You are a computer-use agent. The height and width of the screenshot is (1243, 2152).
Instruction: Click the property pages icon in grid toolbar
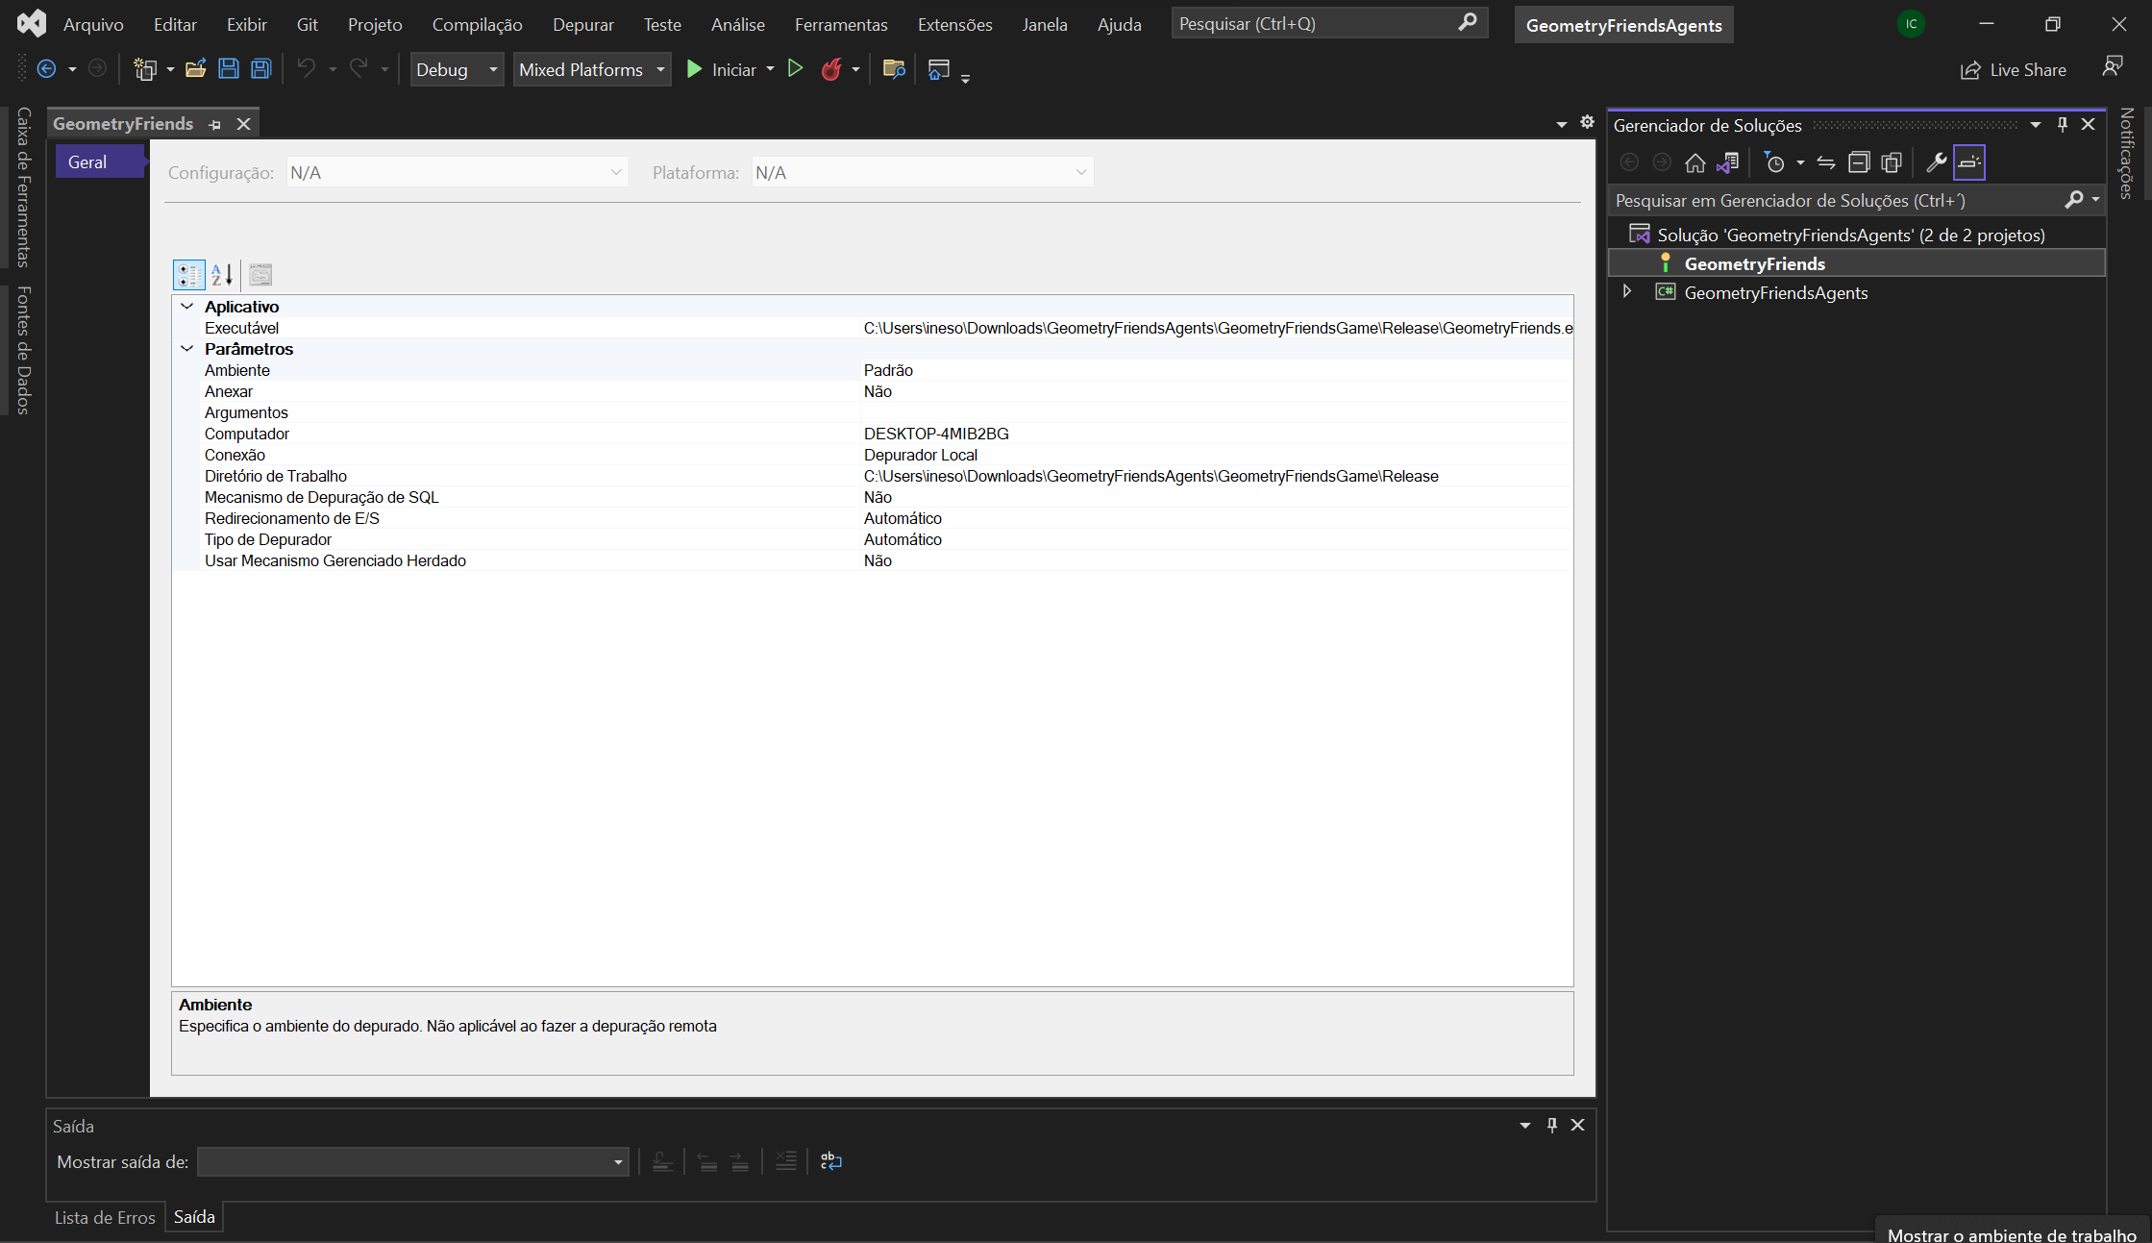coord(260,275)
